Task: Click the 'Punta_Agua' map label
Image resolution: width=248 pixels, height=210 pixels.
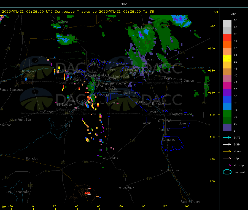Action: (126, 187)
